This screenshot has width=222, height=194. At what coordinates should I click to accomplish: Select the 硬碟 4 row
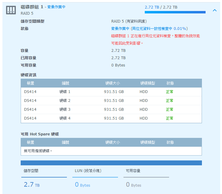tap(111, 118)
